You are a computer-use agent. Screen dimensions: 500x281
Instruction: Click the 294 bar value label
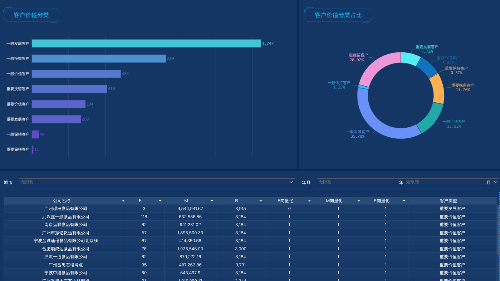90,104
